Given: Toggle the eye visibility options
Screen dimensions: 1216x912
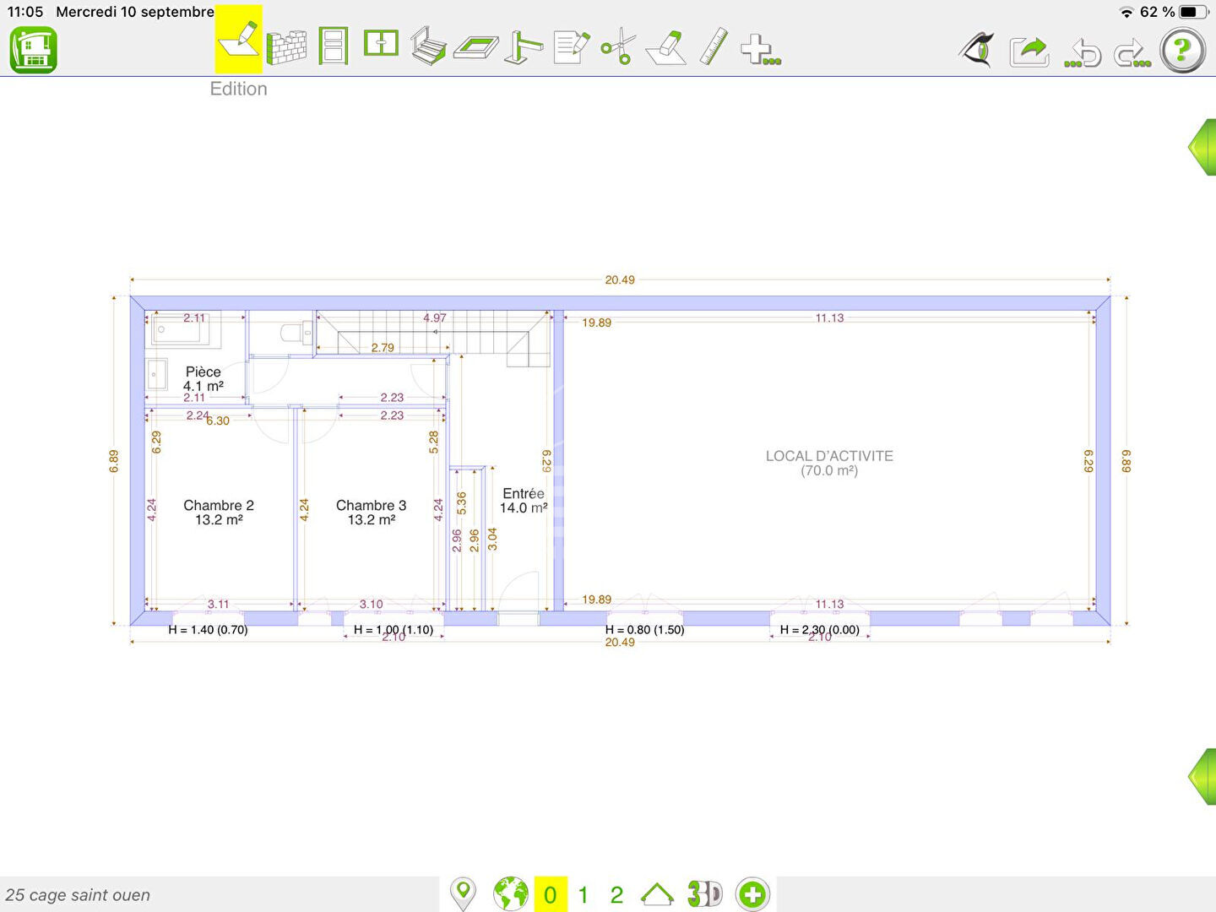Looking at the screenshot, I should tap(978, 50).
